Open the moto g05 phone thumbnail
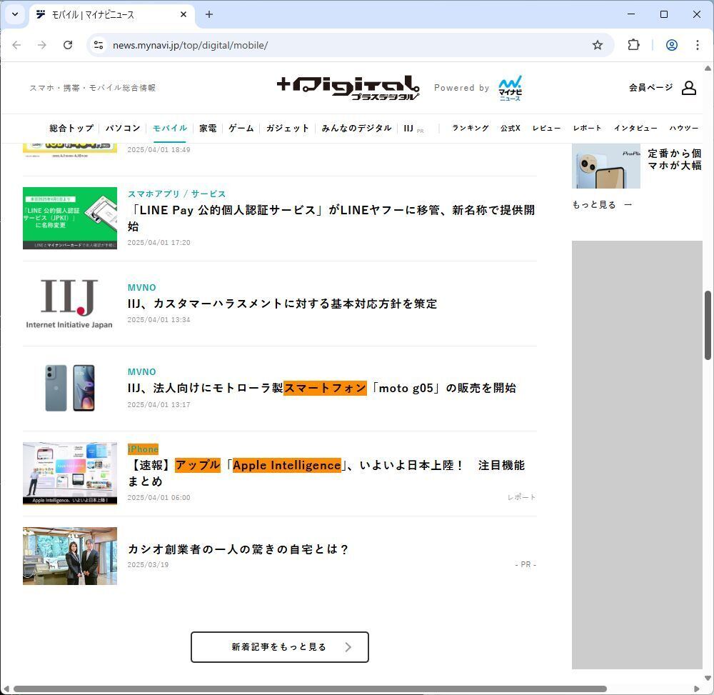714x695 pixels. pos(70,388)
